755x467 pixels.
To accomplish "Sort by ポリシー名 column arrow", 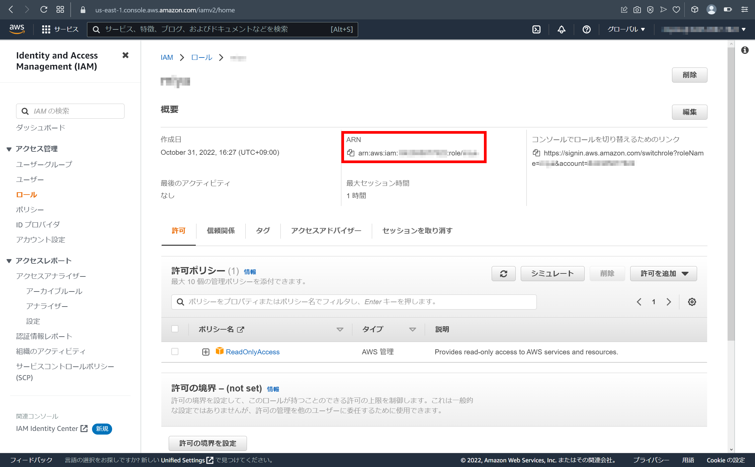I will (340, 330).
